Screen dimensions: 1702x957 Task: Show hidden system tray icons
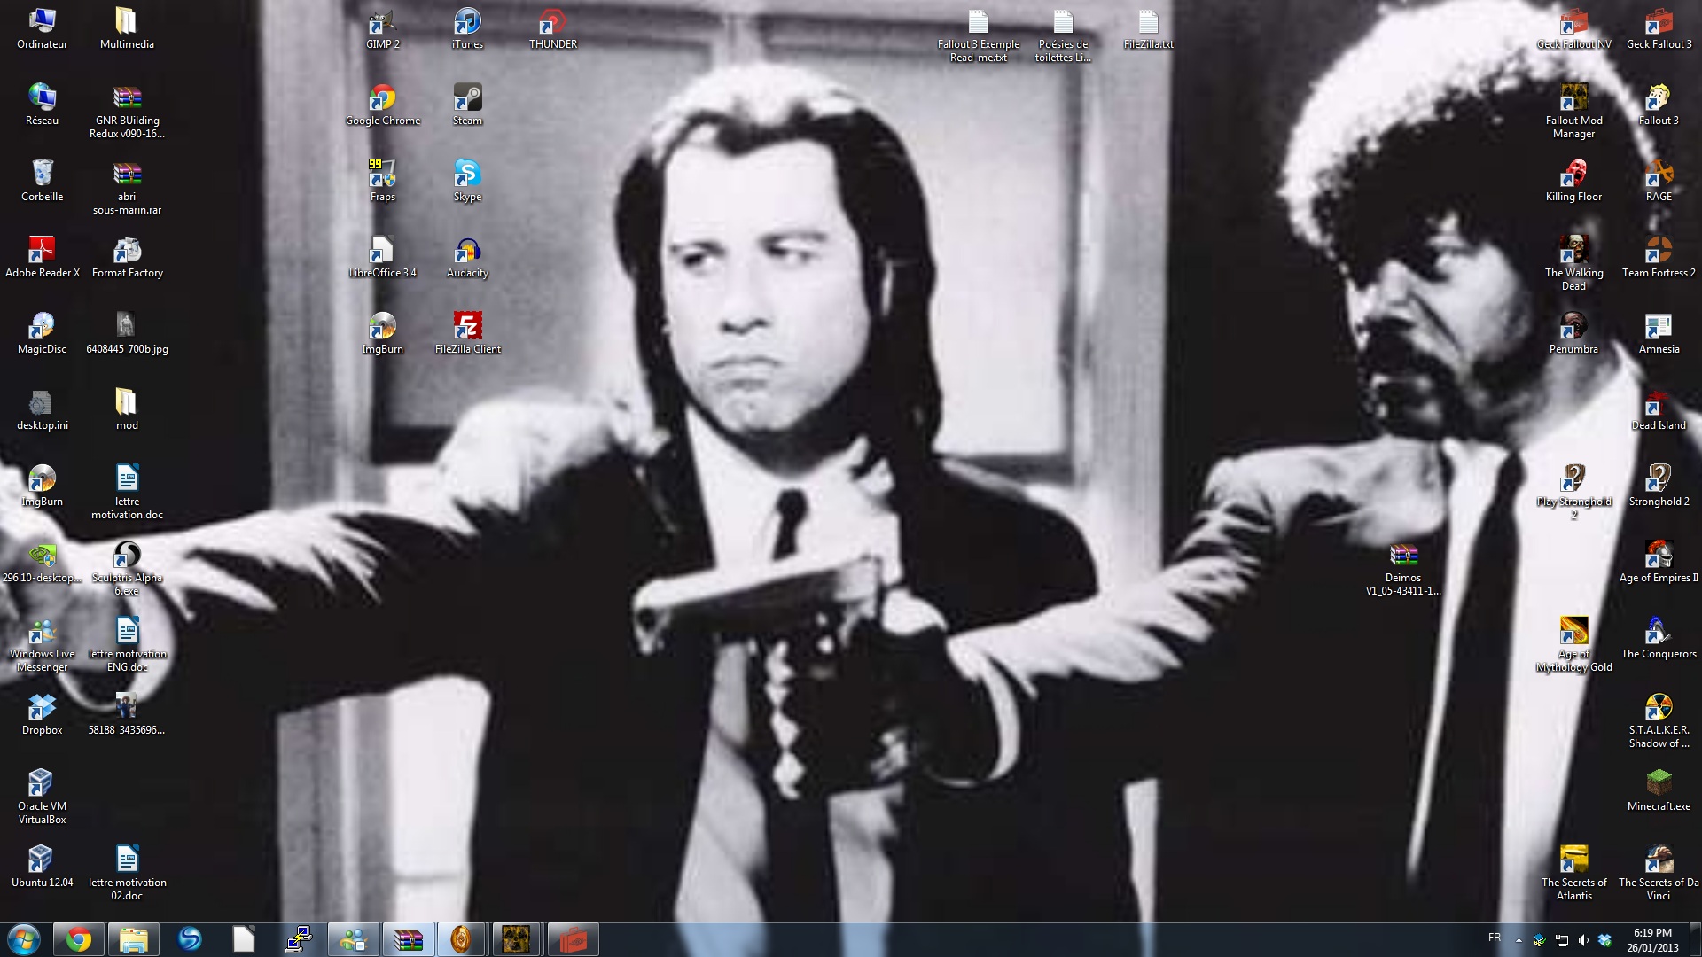[1519, 940]
